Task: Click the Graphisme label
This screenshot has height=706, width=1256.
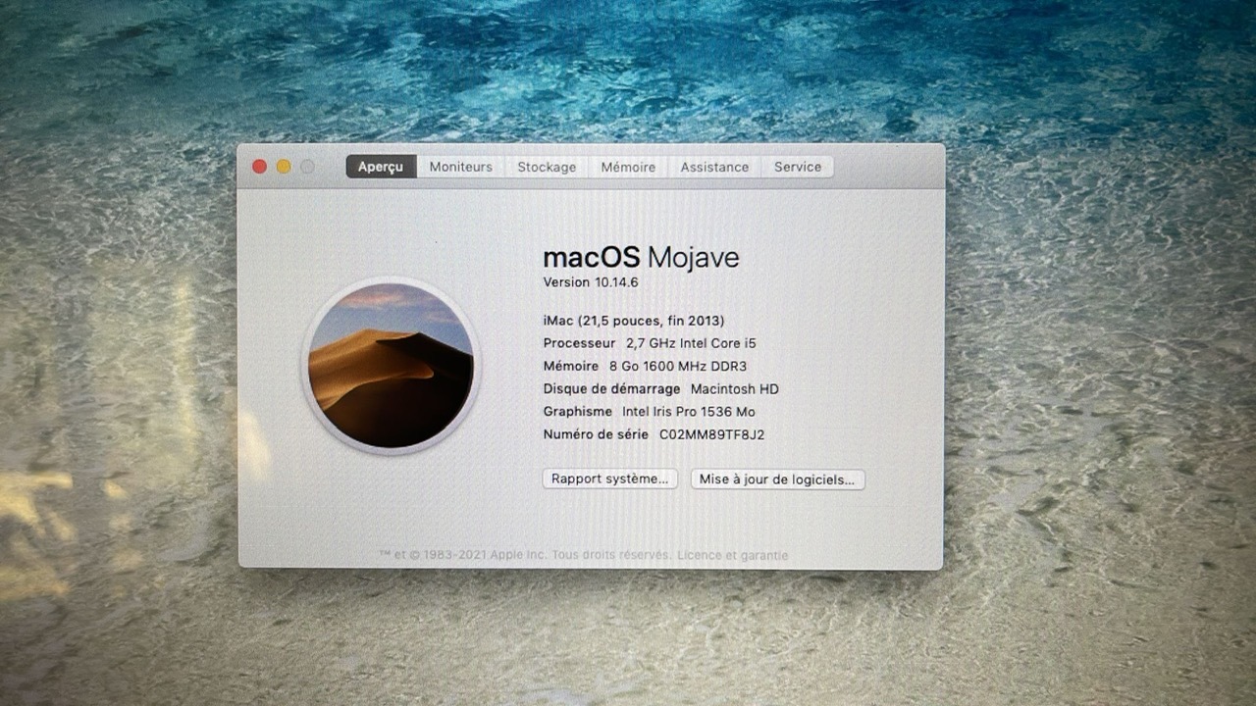Action: [577, 412]
